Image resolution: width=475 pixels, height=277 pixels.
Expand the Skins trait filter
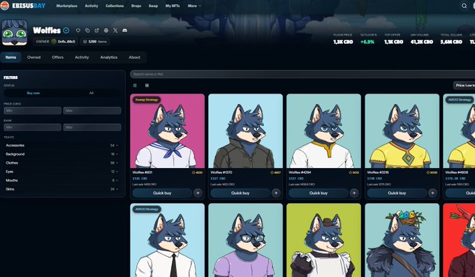pyautogui.click(x=61, y=189)
